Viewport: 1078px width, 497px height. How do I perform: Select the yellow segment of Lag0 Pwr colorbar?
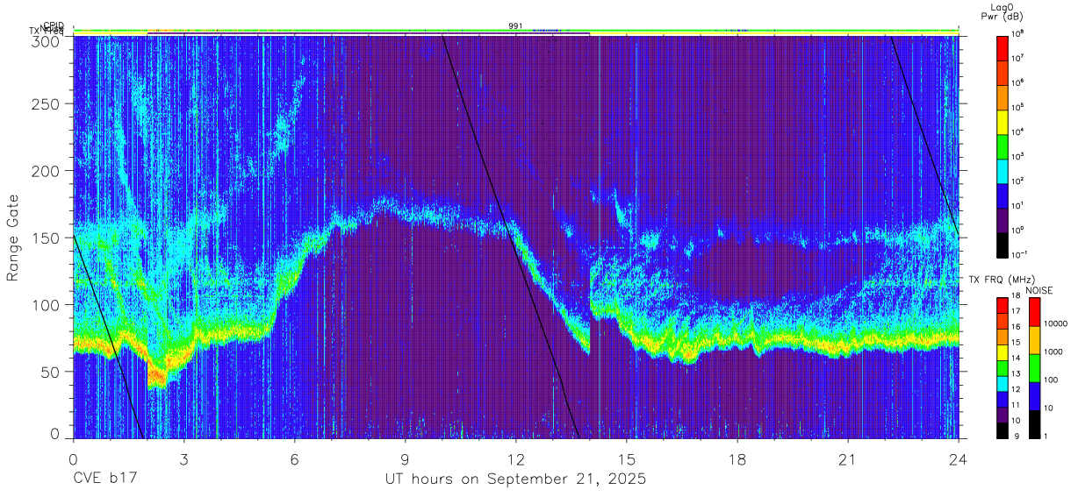point(1003,120)
